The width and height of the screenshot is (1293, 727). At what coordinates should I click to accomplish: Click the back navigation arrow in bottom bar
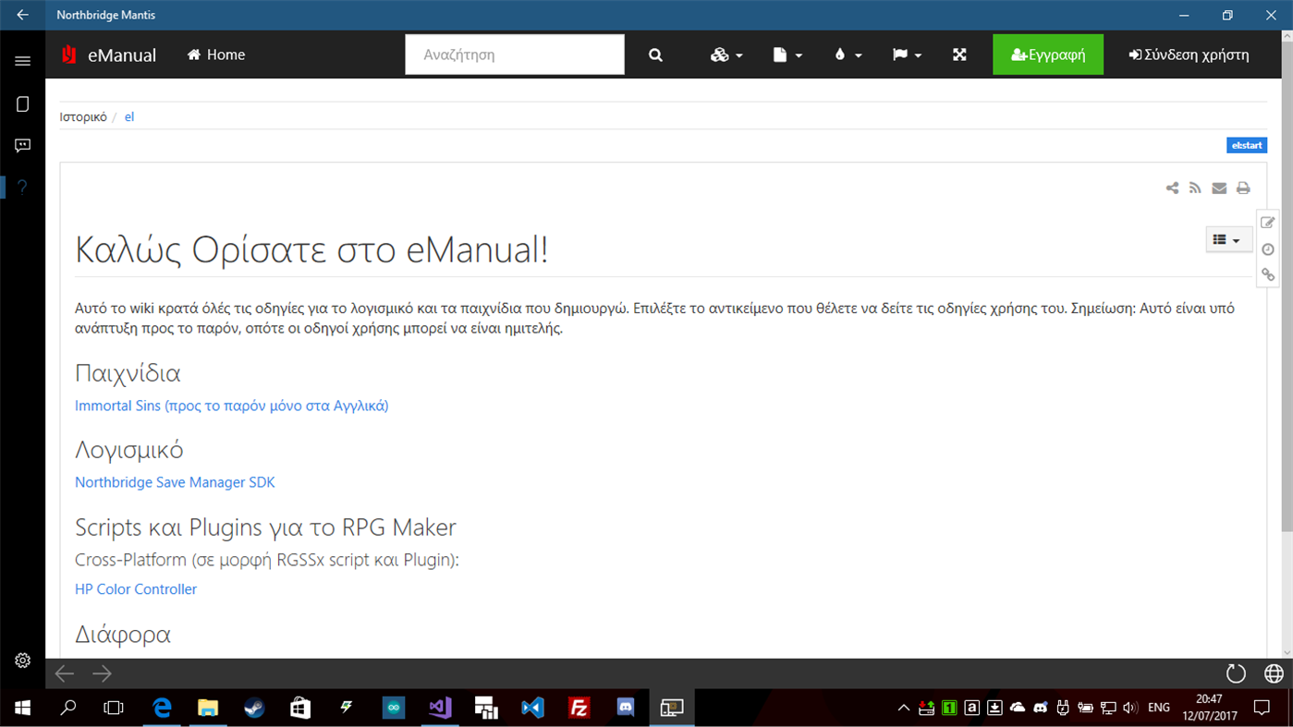[x=65, y=673]
